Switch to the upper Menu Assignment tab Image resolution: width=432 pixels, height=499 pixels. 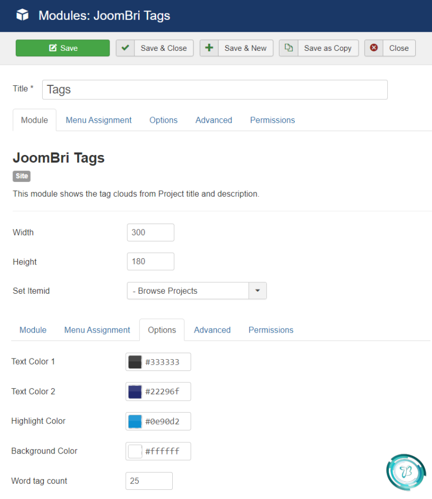[x=99, y=120]
